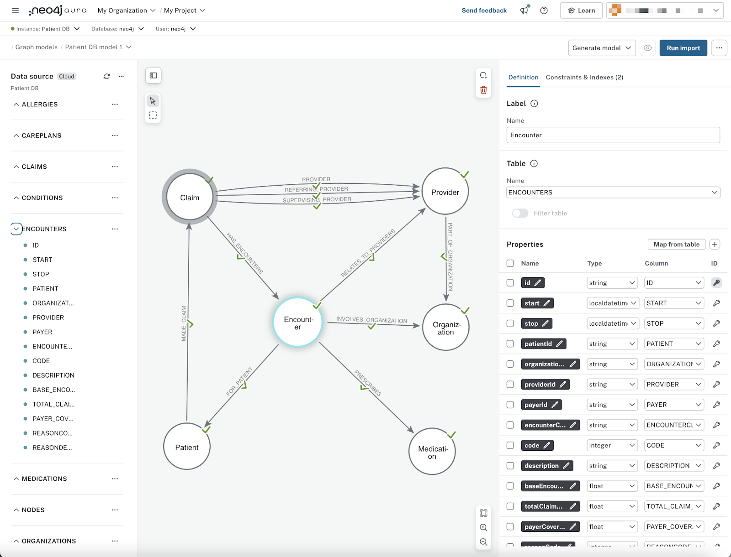731x557 pixels.
Task: Click Map from table in Properties
Action: tap(676, 244)
